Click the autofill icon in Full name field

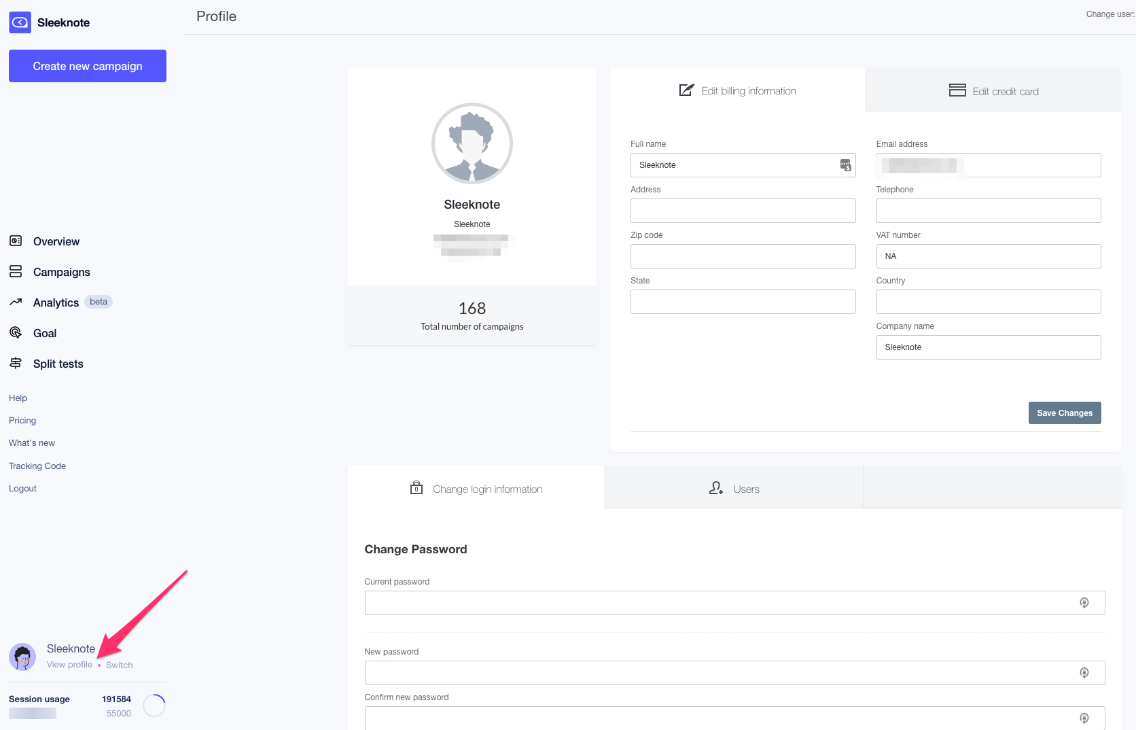[x=845, y=165]
